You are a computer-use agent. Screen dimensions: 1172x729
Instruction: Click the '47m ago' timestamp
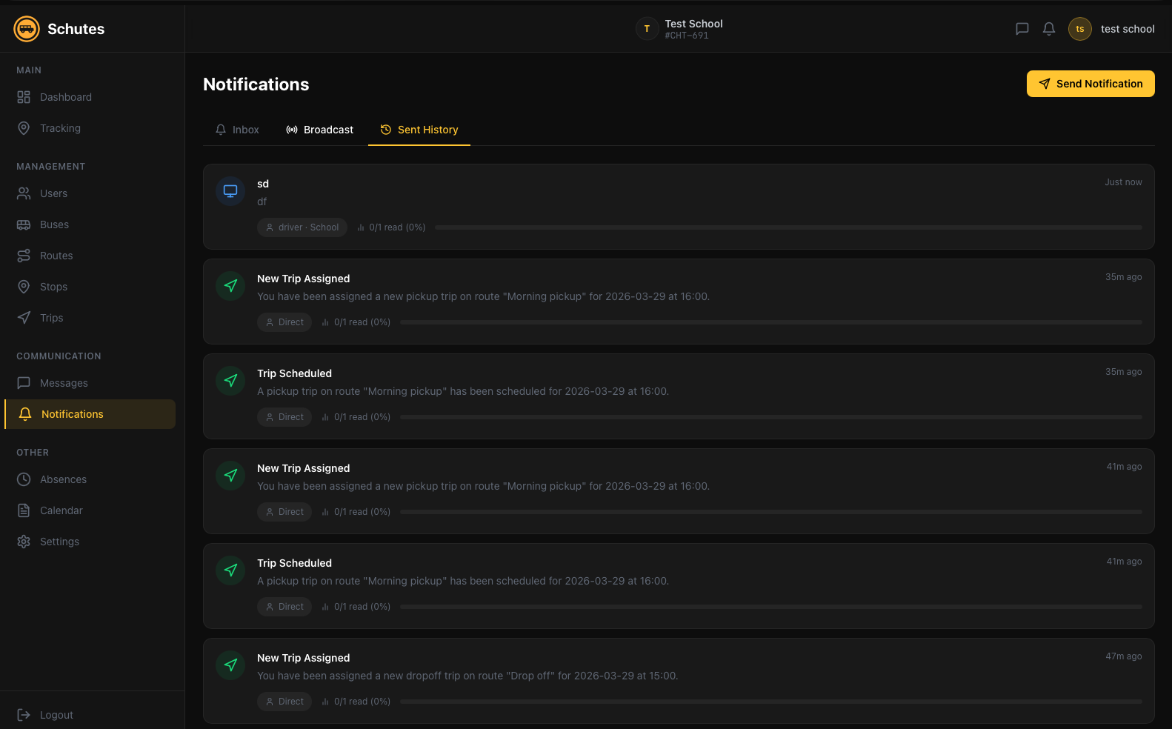(x=1124, y=656)
